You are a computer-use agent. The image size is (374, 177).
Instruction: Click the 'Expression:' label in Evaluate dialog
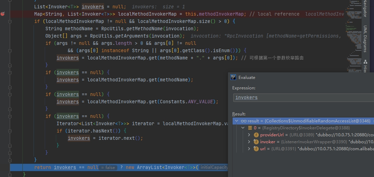click(244, 88)
